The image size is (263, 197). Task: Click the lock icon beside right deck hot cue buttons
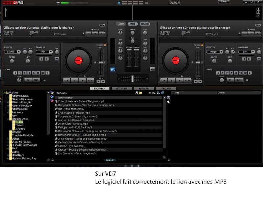240,33
